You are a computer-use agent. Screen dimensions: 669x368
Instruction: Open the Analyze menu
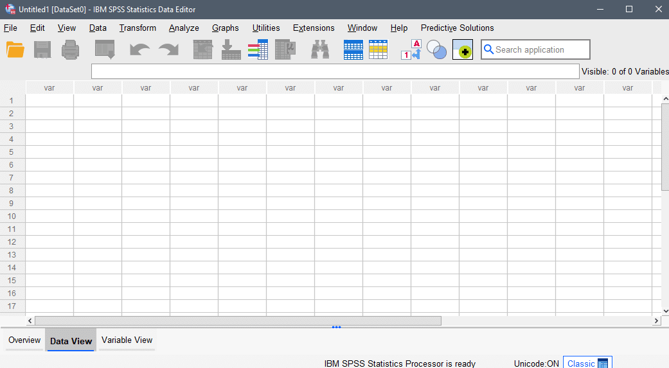(184, 28)
